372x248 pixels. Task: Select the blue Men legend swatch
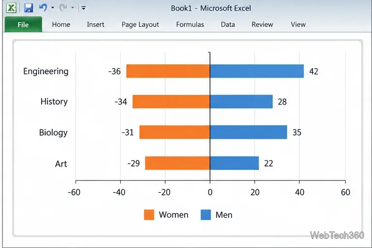[206, 215]
